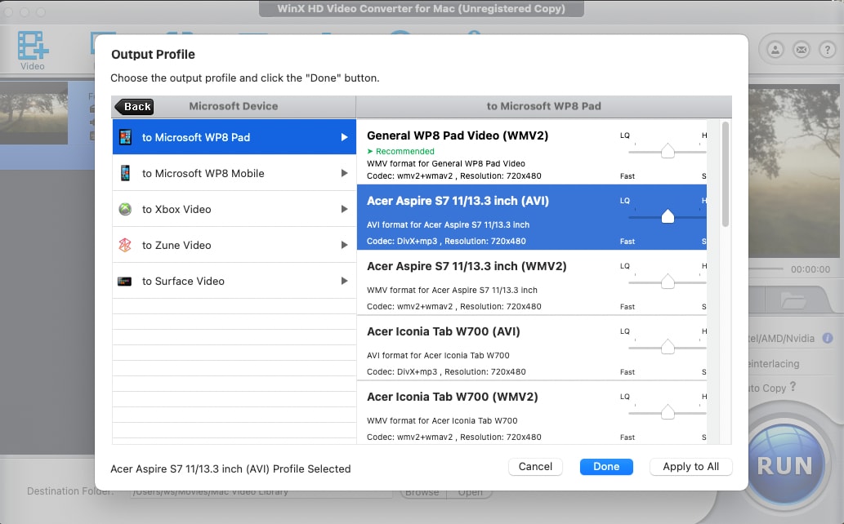Go Back to device categories
Image resolution: width=844 pixels, height=524 pixels.
click(135, 107)
